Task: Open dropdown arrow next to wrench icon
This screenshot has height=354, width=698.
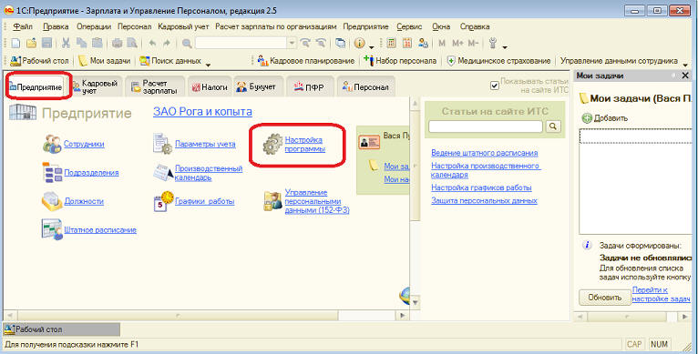Action: coord(504,46)
